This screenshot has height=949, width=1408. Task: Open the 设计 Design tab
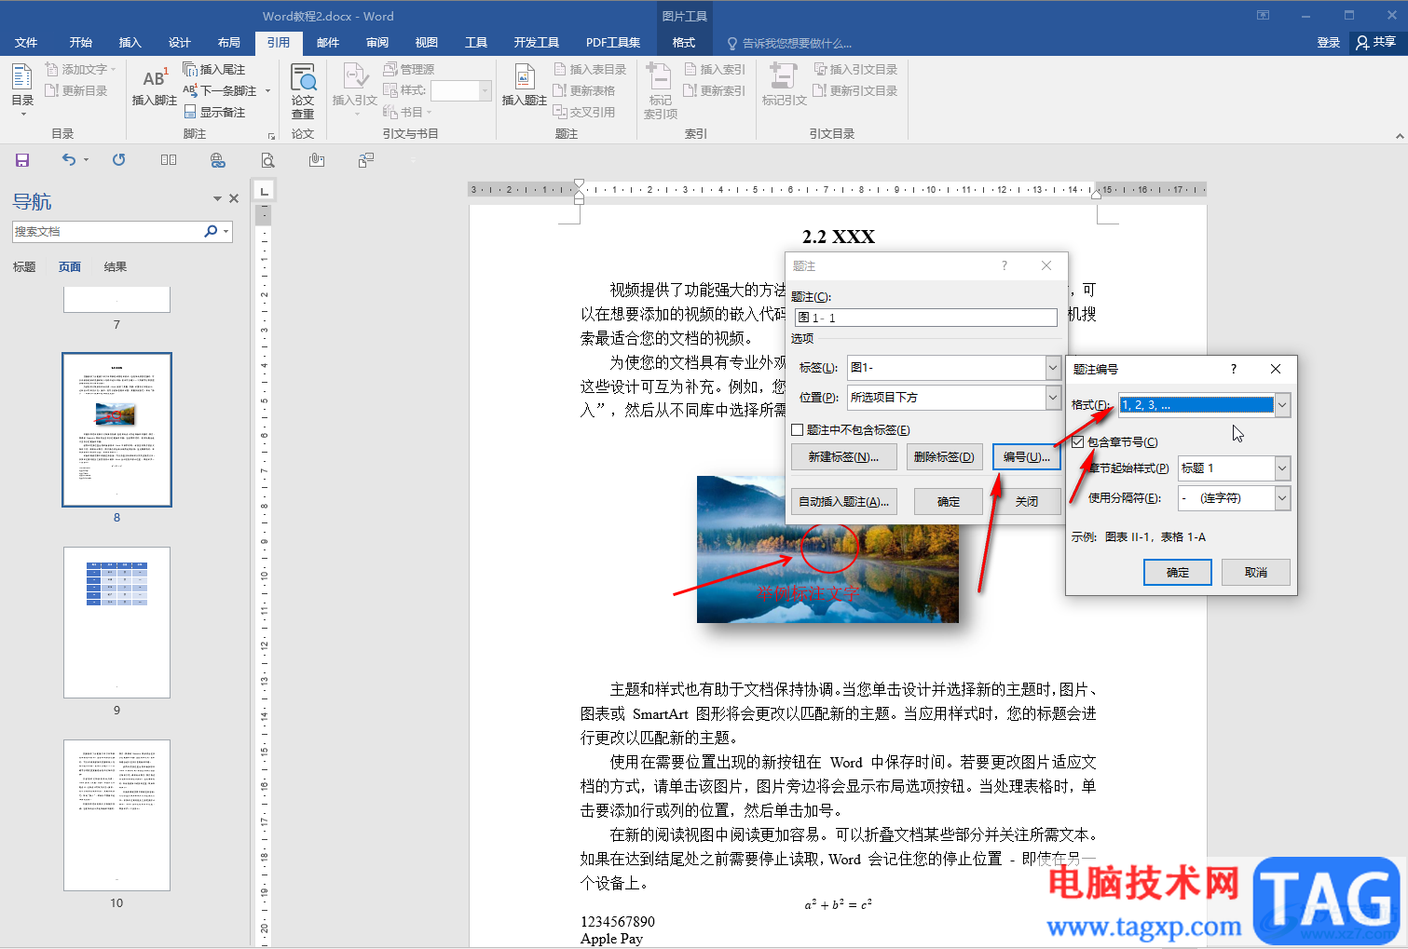click(180, 43)
